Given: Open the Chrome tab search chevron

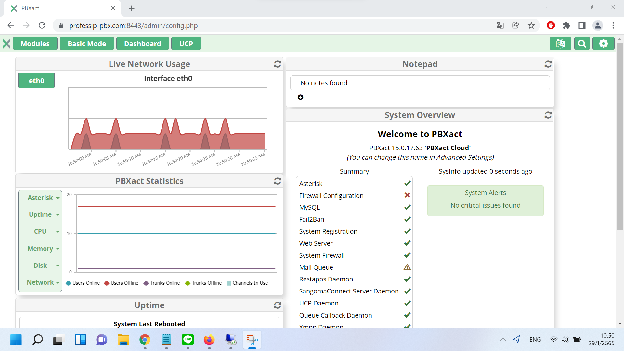Looking at the screenshot, I should (x=546, y=7).
